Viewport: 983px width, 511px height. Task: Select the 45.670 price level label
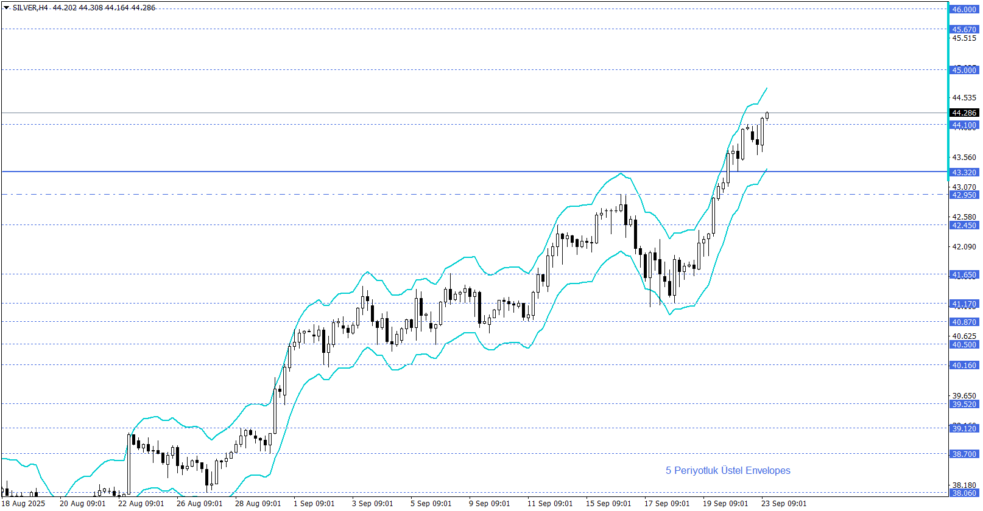(964, 29)
